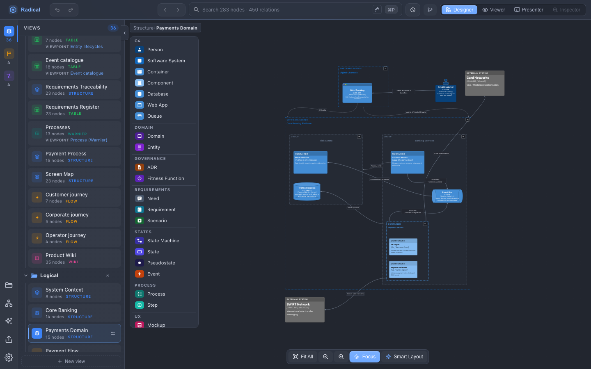Zoom out the canvas
This screenshot has width=591, height=369.
point(325,357)
